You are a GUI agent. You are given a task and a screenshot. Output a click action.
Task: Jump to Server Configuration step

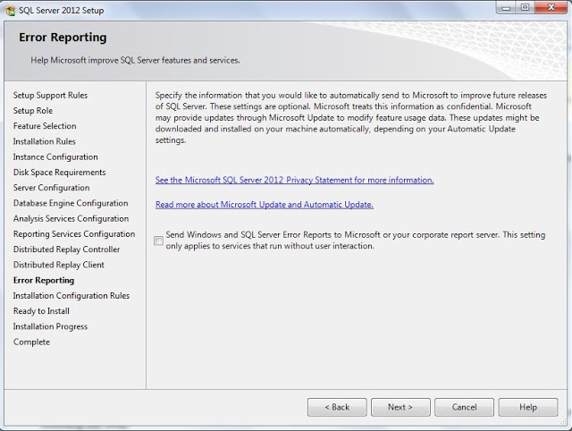51,188
